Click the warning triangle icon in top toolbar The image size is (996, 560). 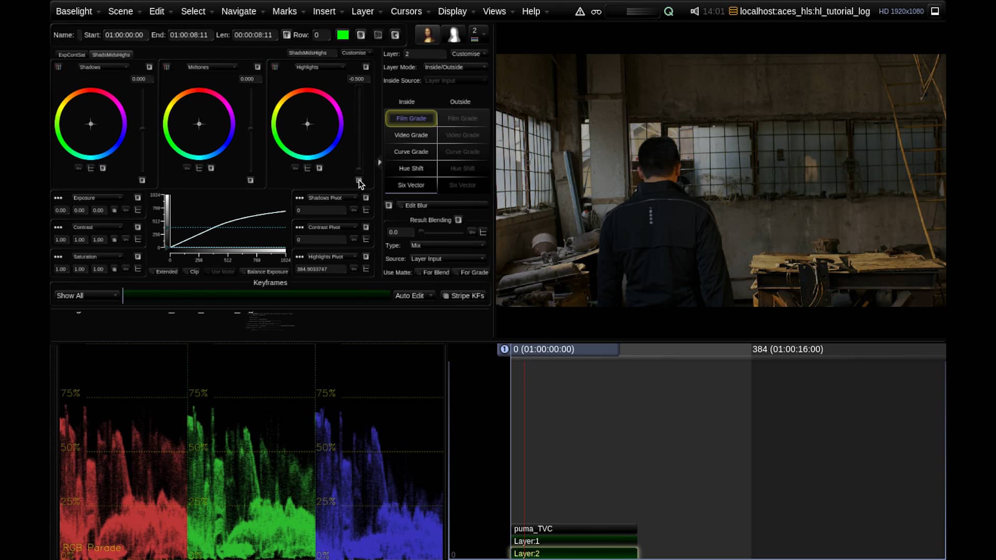(x=579, y=11)
